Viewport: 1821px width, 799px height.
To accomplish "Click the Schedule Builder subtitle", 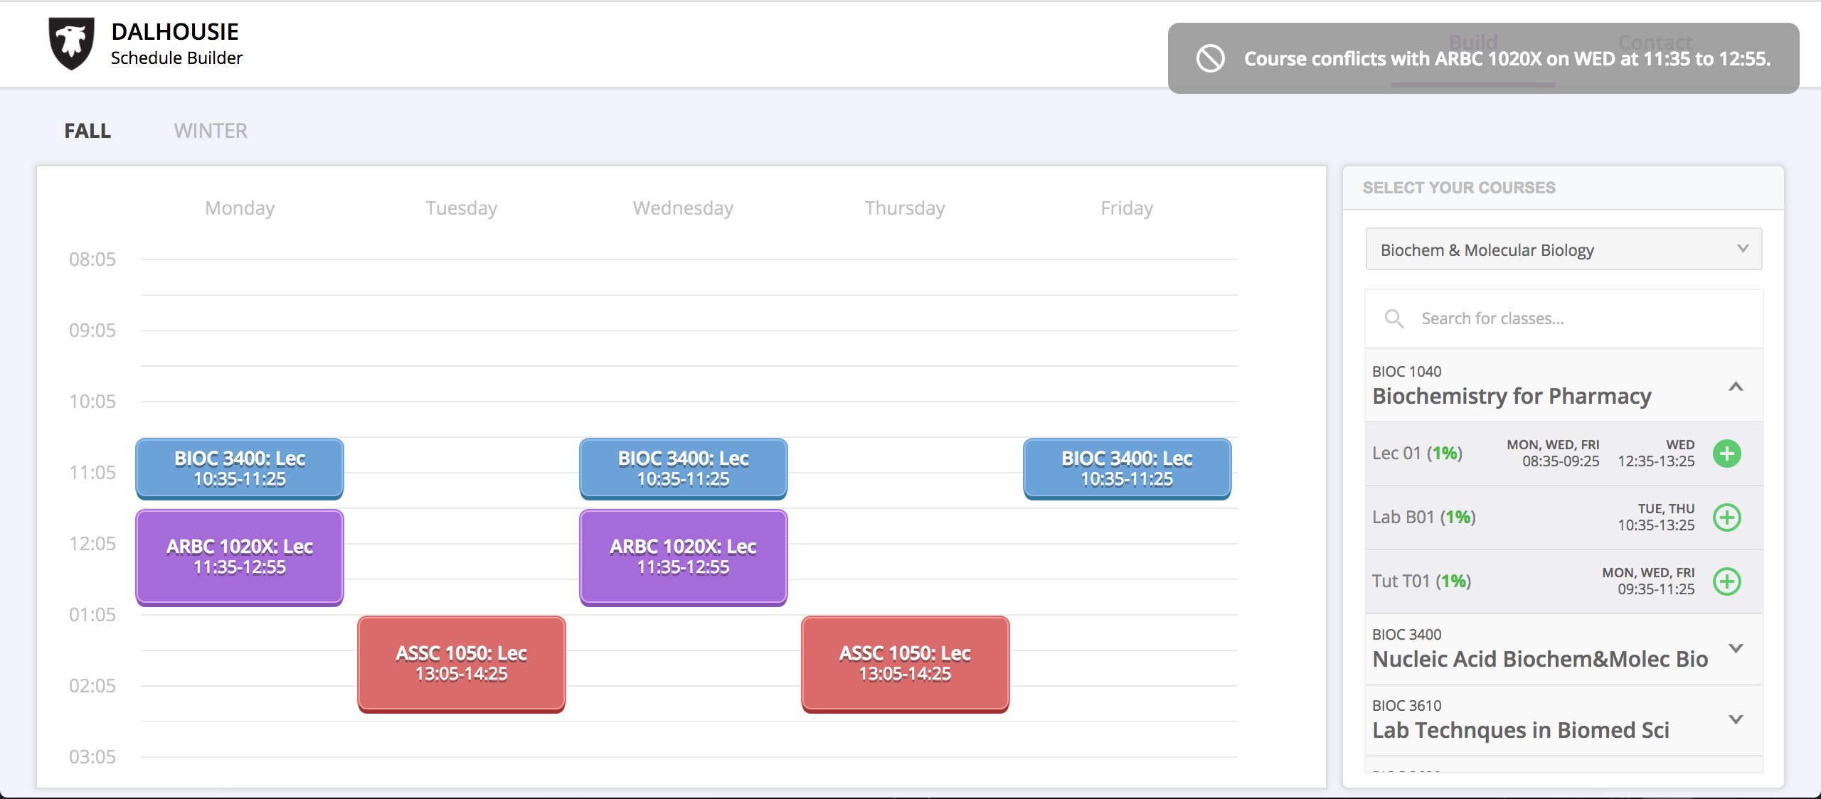I will coord(176,58).
